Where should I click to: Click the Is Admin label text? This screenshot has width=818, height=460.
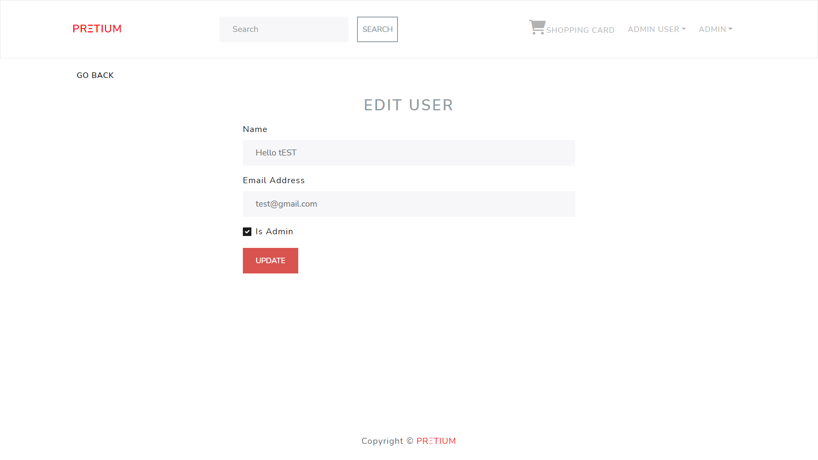click(274, 231)
